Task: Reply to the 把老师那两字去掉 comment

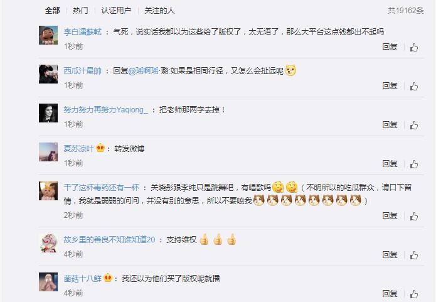Action: point(390,125)
